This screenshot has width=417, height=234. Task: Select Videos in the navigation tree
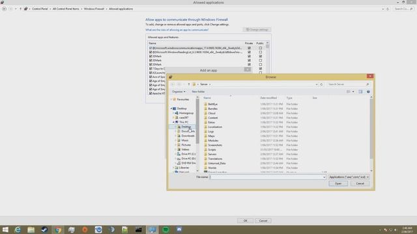185,149
